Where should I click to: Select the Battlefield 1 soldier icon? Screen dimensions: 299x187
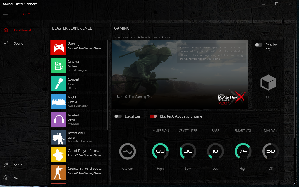pos(59,137)
